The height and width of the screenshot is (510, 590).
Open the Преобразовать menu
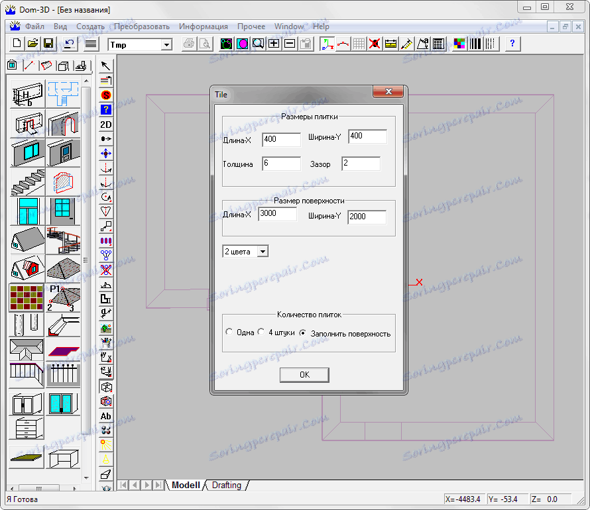coord(141,26)
